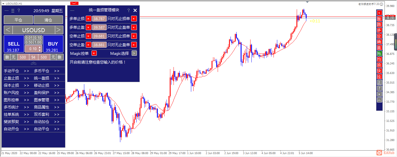
Task: Click the 清仓 button
Action: (x=48, y=20)
